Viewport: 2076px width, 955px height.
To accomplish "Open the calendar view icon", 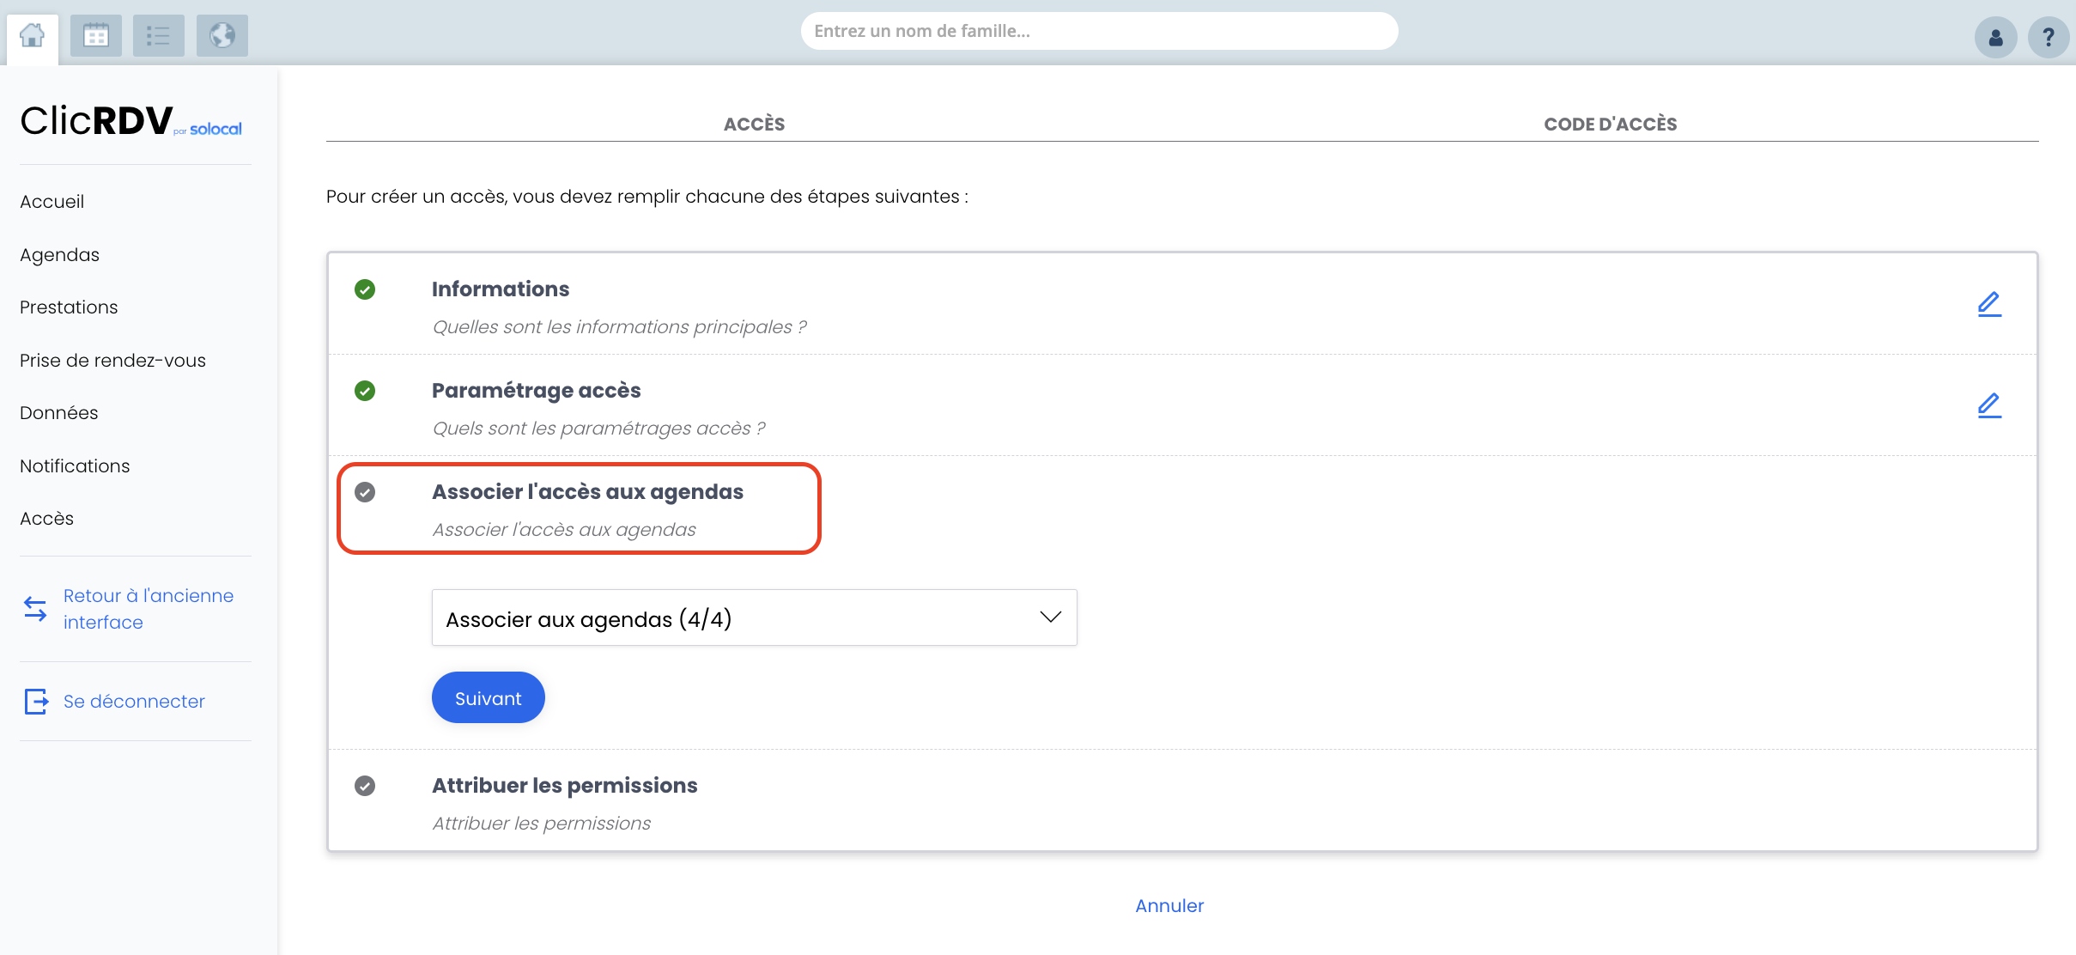I will coord(96,36).
